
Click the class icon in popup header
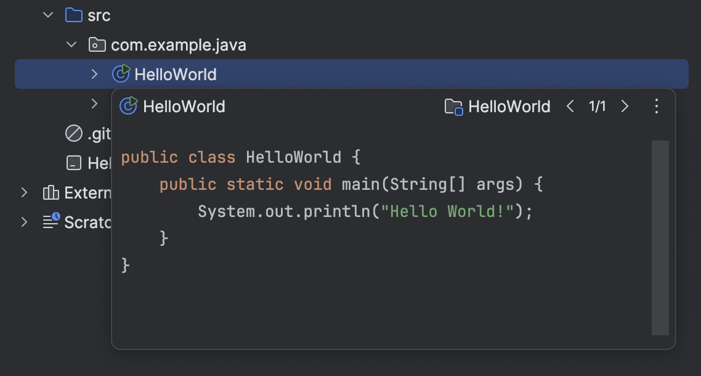pyautogui.click(x=128, y=106)
